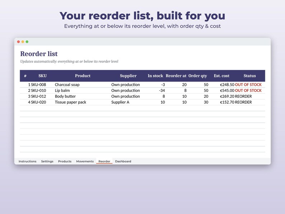
Task: Click the green maximize window dot
Action: click(27, 42)
